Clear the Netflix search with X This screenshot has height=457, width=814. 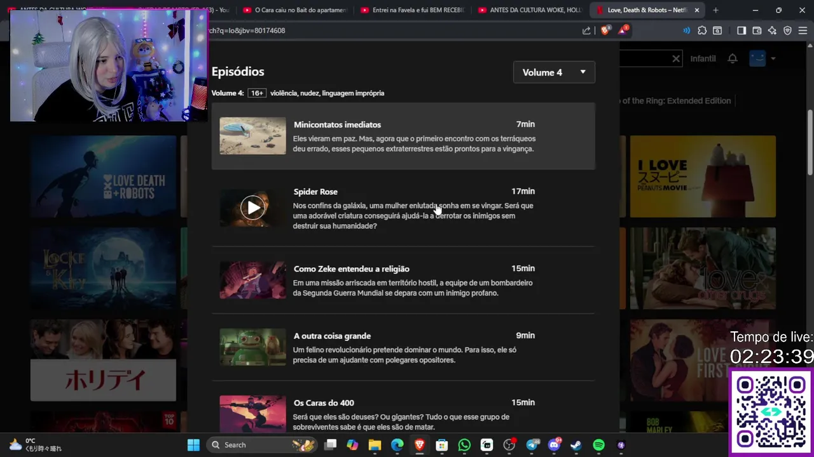(676, 58)
